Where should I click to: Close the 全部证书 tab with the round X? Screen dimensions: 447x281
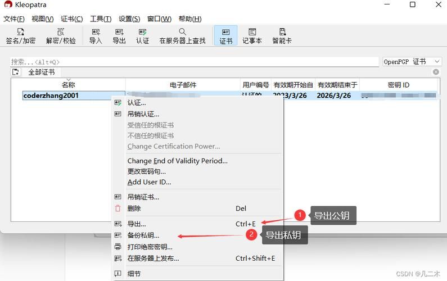tap(436, 72)
